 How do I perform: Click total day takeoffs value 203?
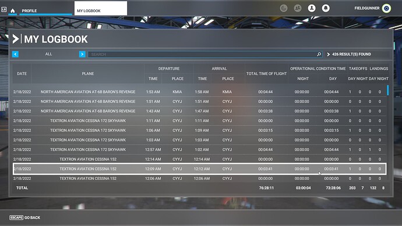(352, 188)
